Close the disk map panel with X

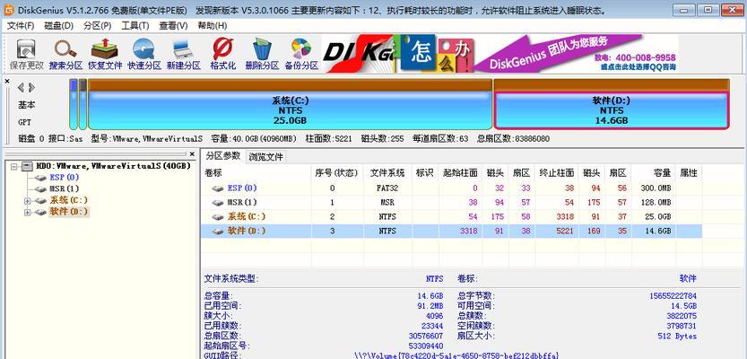click(x=7, y=82)
